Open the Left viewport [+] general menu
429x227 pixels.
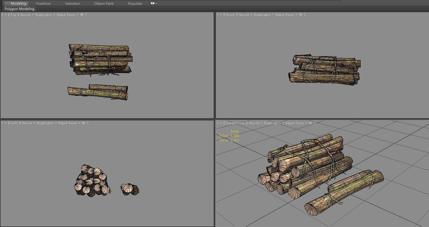(6, 123)
